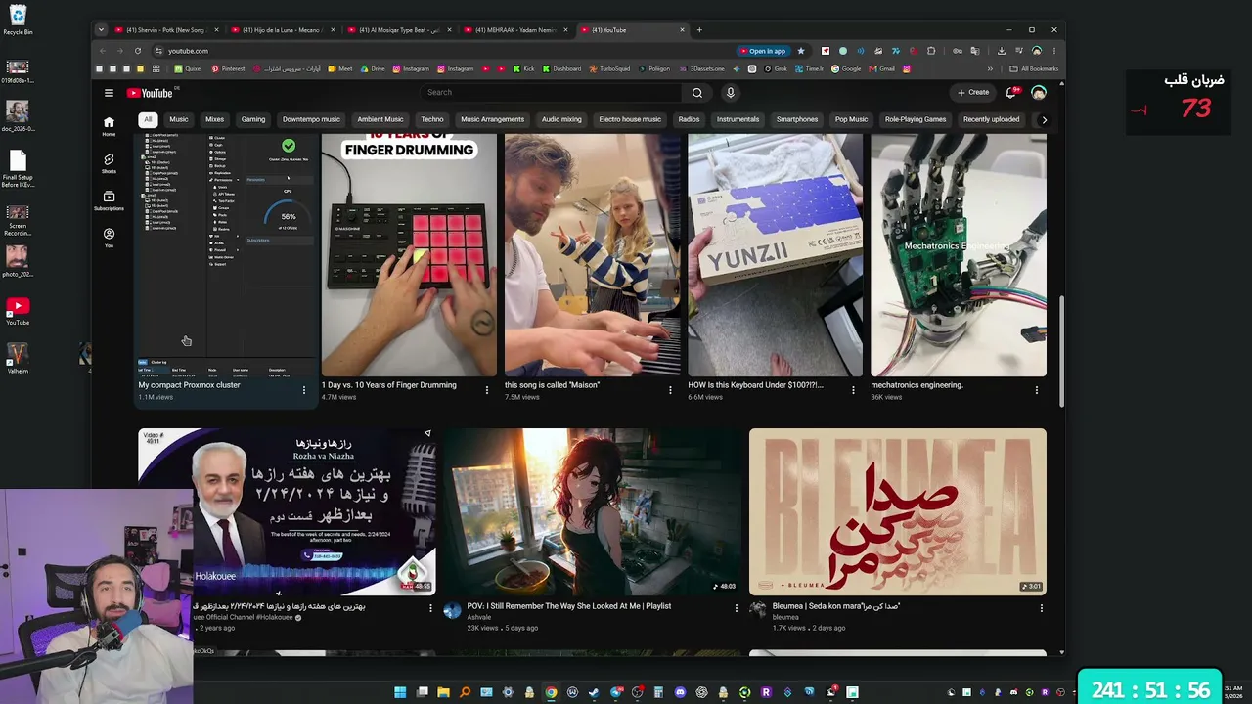This screenshot has width=1252, height=704.
Task: Click the Create button
Action: [x=973, y=93]
